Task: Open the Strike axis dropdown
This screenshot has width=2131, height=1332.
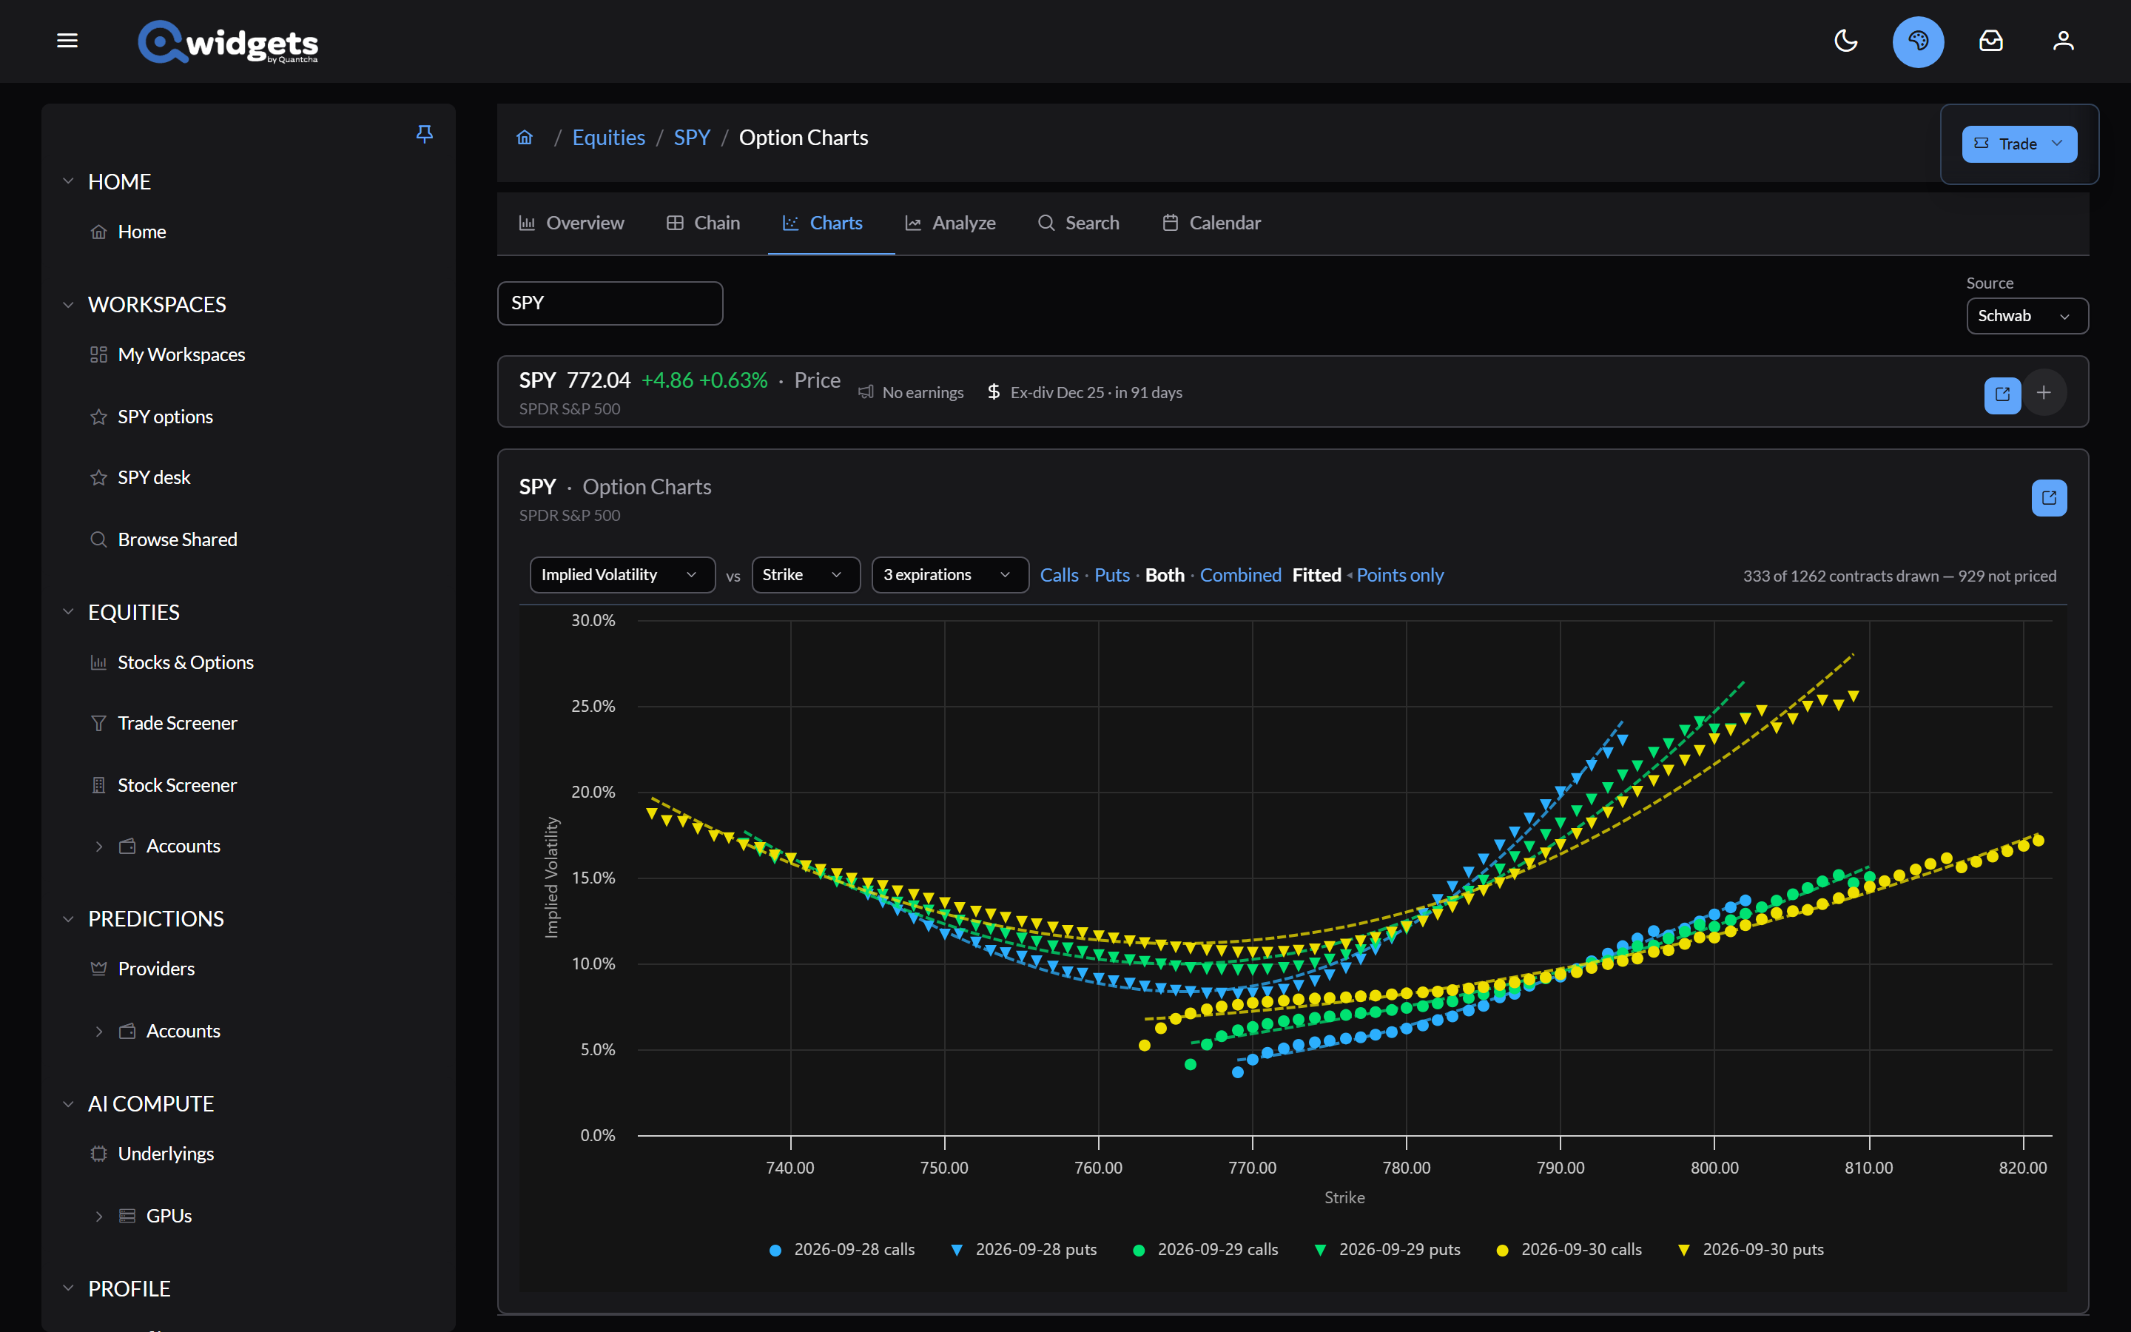Action: (x=806, y=575)
